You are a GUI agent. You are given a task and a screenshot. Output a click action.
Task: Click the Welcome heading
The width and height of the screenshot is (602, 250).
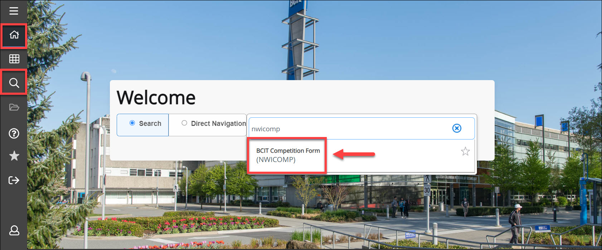click(156, 98)
